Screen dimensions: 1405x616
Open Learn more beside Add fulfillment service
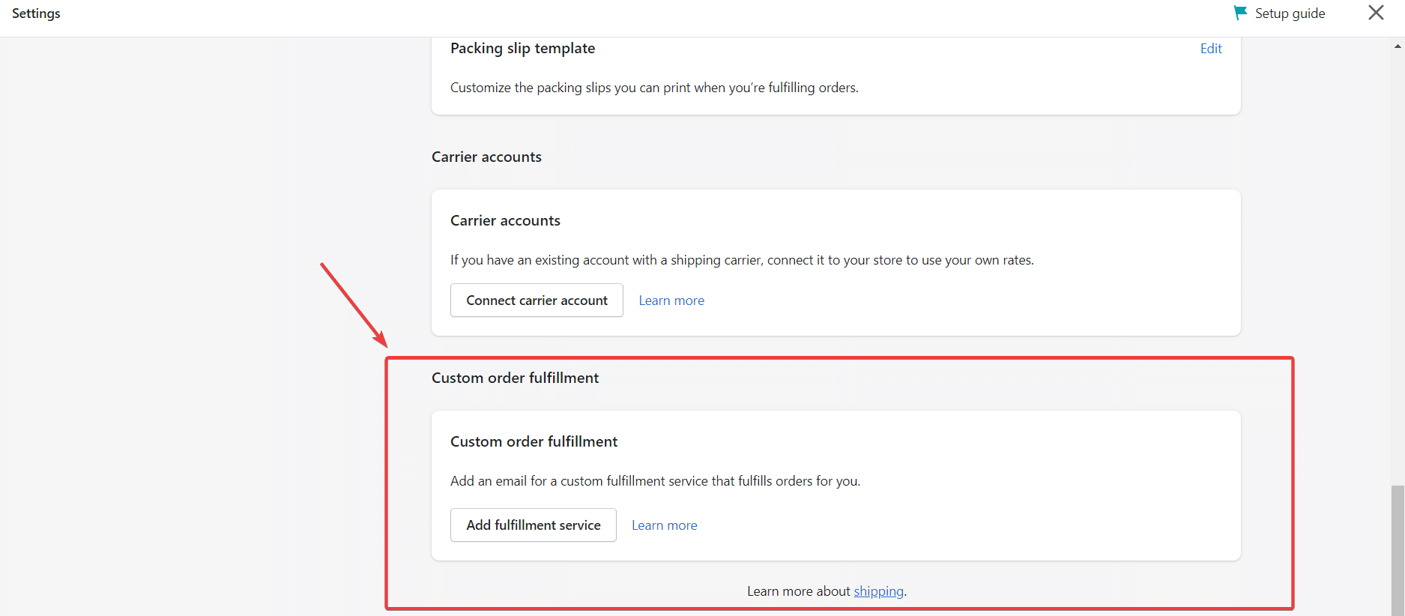pos(664,525)
